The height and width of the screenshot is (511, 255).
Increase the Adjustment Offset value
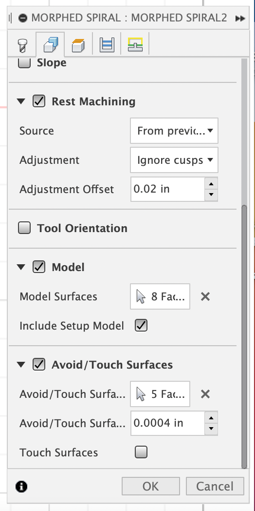(x=211, y=183)
